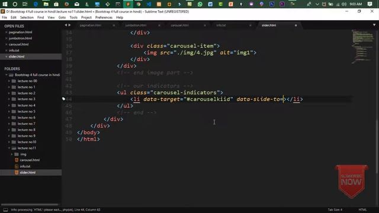This screenshot has height=213, width=379.
Task: Open the Find menu
Action: point(41,17)
